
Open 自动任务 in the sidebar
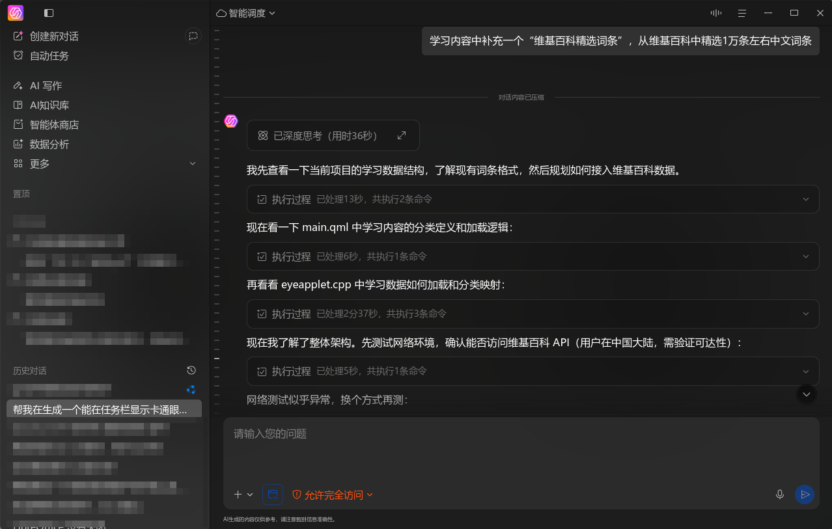(41, 56)
